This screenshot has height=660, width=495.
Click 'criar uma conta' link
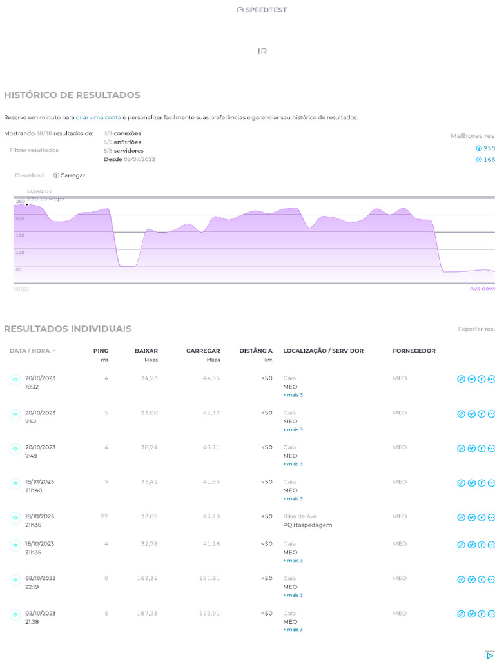(99, 117)
